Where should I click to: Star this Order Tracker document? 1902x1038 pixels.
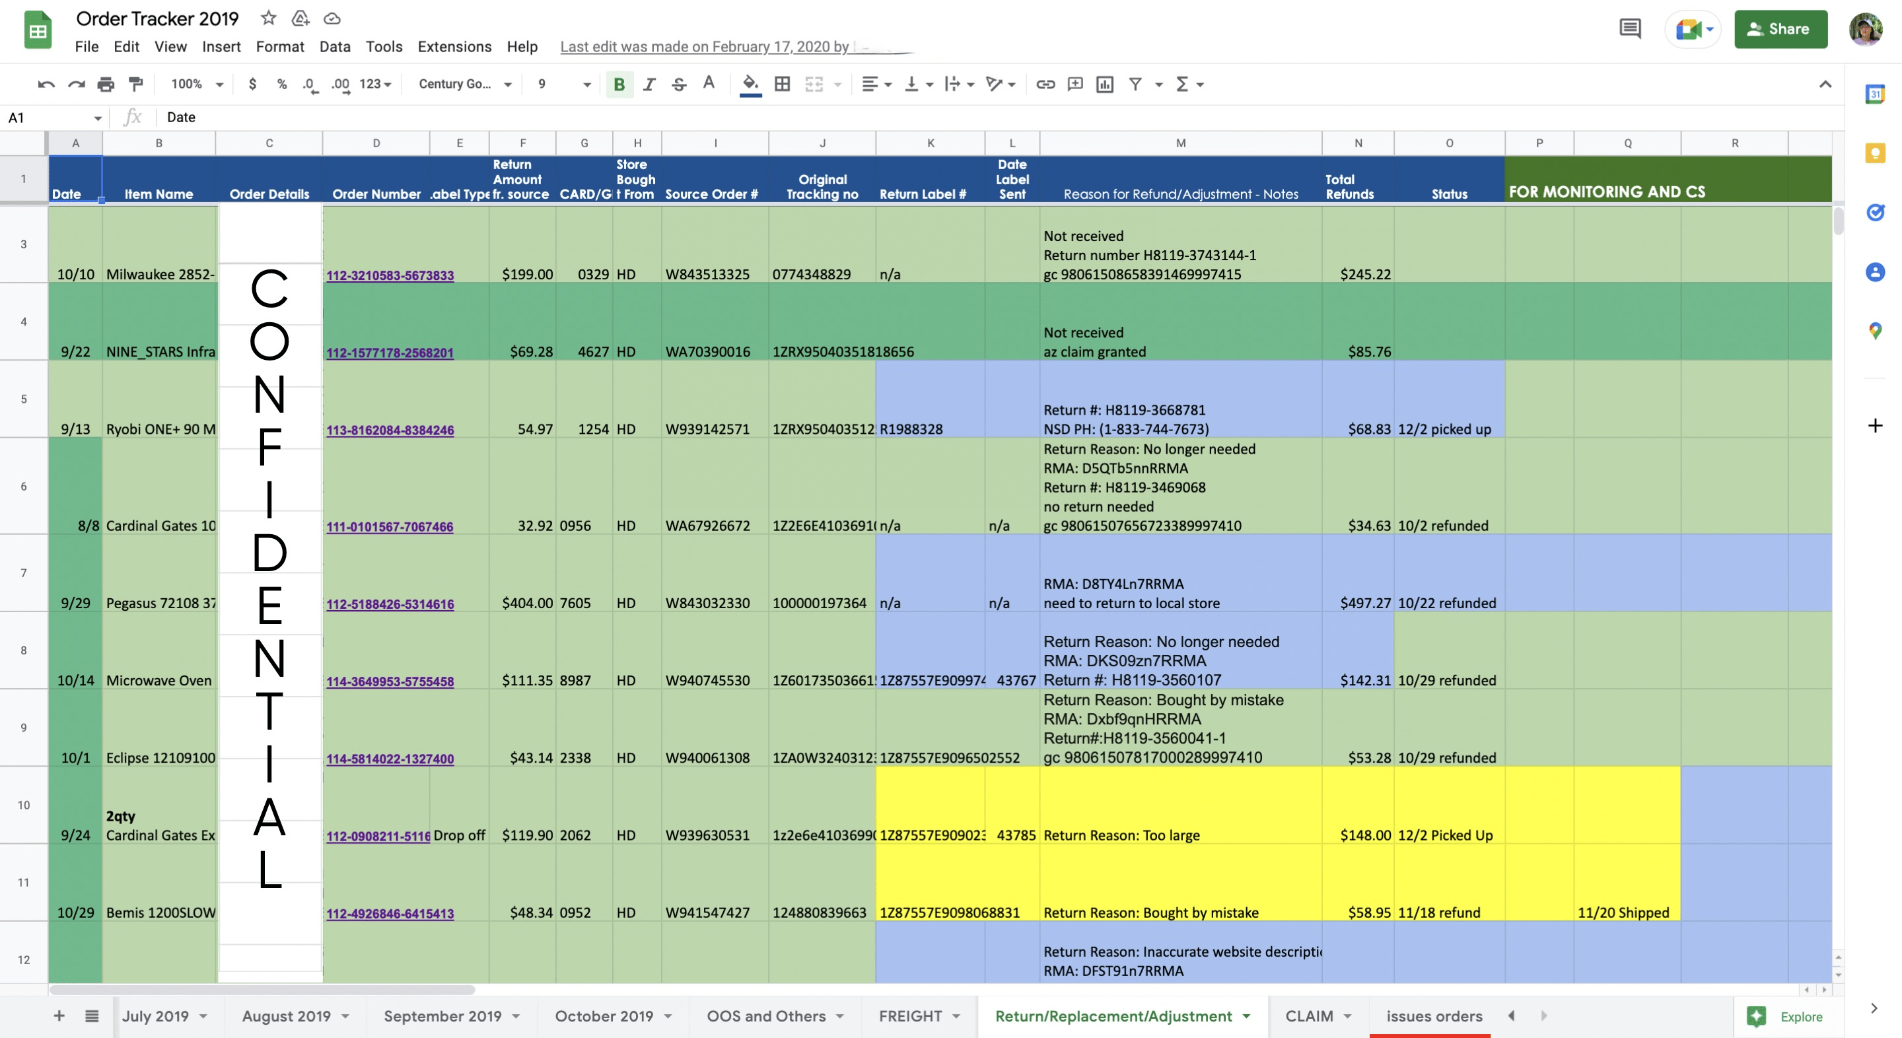pyautogui.click(x=269, y=18)
